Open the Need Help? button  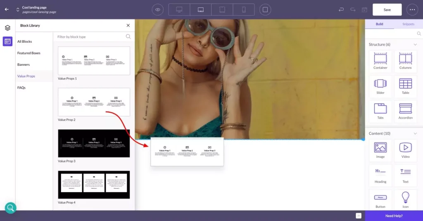[x=394, y=216]
